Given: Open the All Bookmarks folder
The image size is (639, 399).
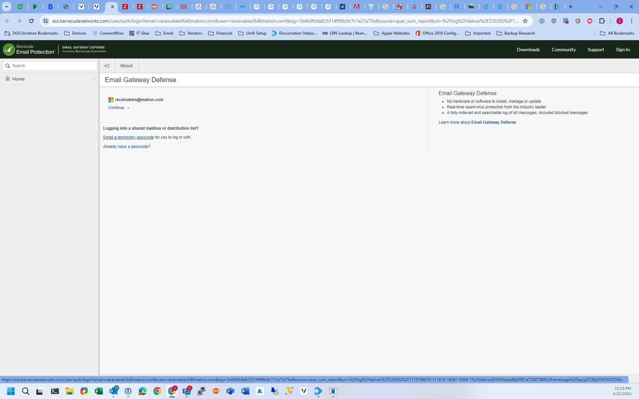Looking at the screenshot, I should pyautogui.click(x=617, y=33).
